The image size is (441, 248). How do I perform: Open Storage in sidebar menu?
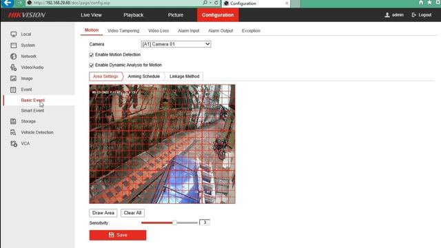(x=28, y=121)
